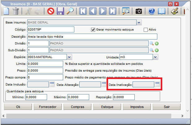
Task: Click the Mínimo quantity field
Action: click(36, 97)
